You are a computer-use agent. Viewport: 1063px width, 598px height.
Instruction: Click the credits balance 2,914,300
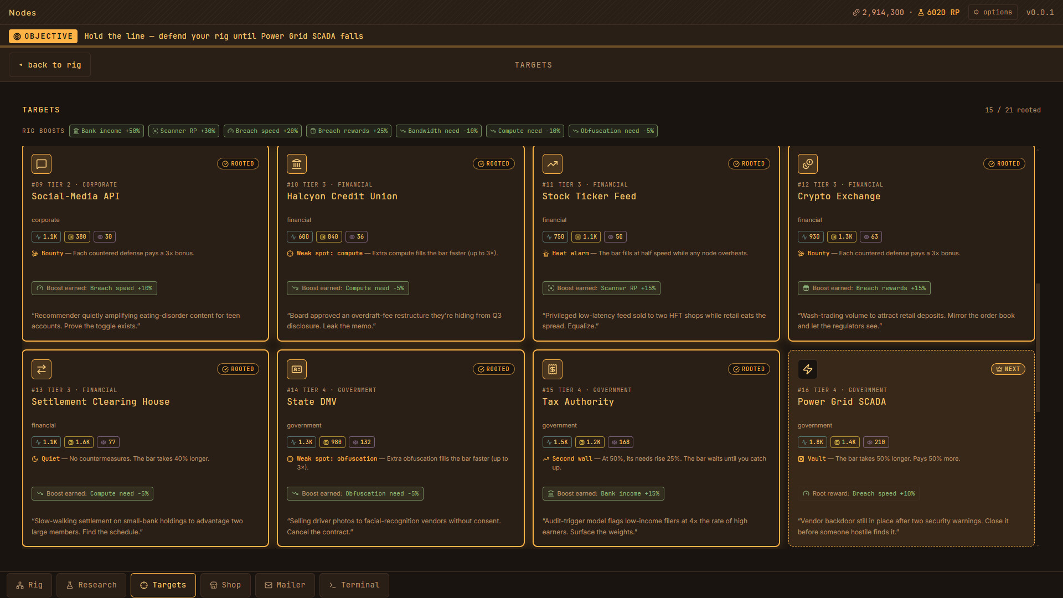pos(878,12)
